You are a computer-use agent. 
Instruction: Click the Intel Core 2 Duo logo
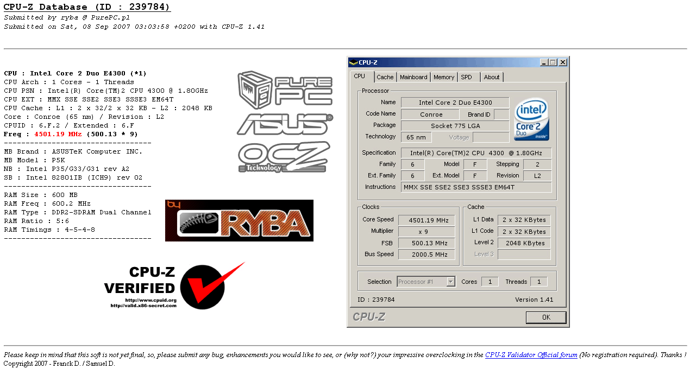tap(532, 119)
